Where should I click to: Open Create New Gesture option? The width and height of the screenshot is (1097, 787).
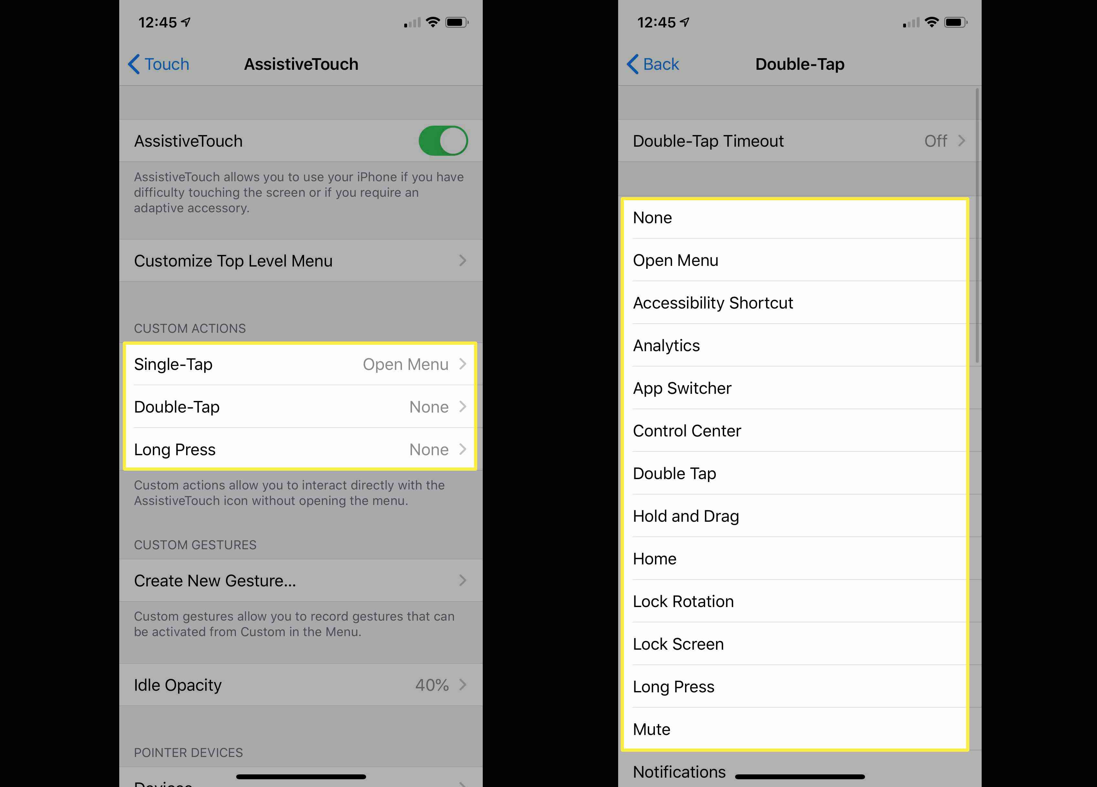tap(301, 580)
